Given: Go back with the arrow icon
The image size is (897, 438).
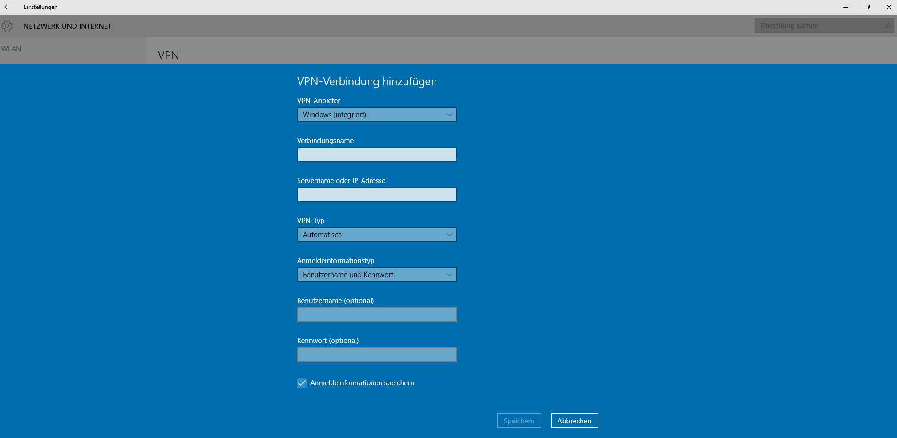Looking at the screenshot, I should click(7, 7).
